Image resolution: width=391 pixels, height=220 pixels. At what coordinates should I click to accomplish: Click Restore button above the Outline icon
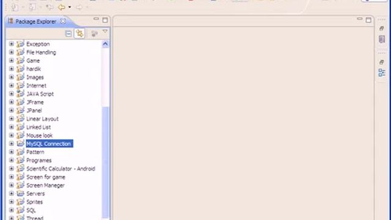coord(381,62)
